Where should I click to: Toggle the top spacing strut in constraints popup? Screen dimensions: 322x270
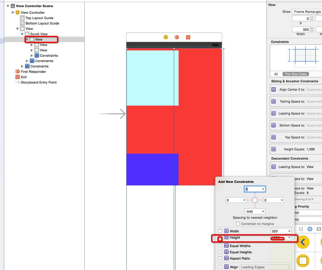coord(255,195)
